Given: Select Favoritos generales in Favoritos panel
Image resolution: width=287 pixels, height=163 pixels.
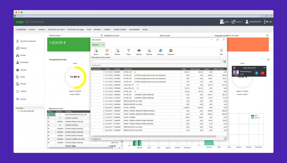Looking at the screenshot, I should click(x=27, y=111).
